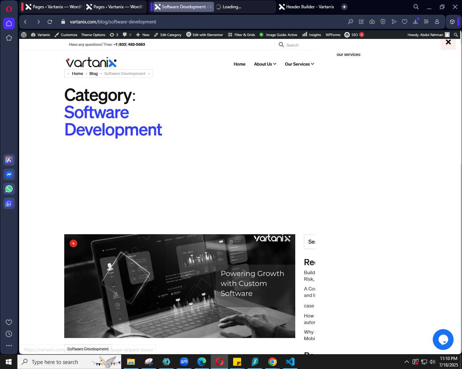The width and height of the screenshot is (462, 369).
Task: Close the side panel with X
Action: click(448, 42)
